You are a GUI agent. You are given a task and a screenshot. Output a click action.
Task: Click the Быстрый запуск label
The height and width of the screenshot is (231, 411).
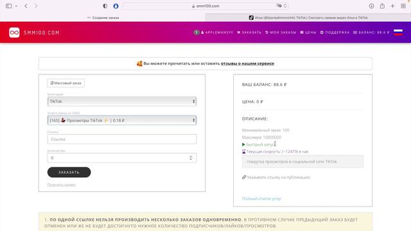point(259,144)
